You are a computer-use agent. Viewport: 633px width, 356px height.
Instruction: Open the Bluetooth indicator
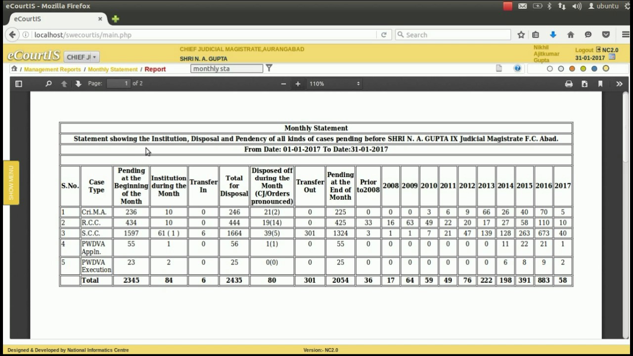[x=549, y=6]
